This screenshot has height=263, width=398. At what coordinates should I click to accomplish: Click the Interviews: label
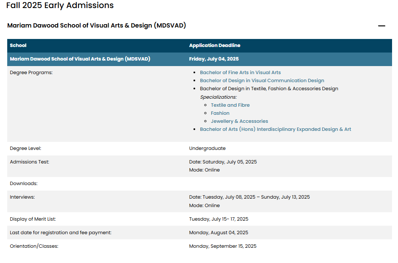[x=22, y=197]
